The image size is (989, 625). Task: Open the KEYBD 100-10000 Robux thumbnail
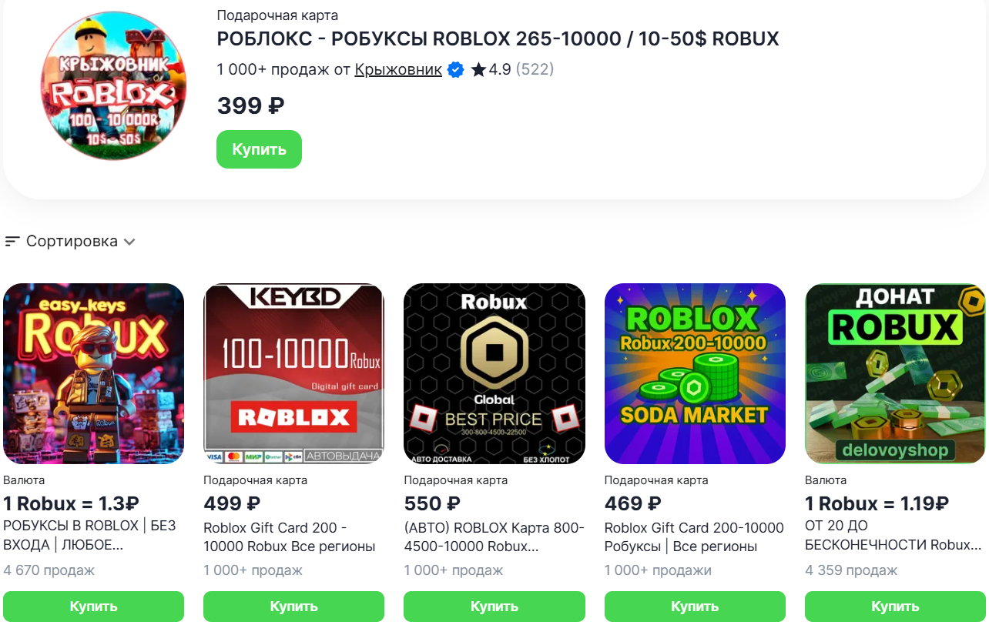tap(293, 373)
